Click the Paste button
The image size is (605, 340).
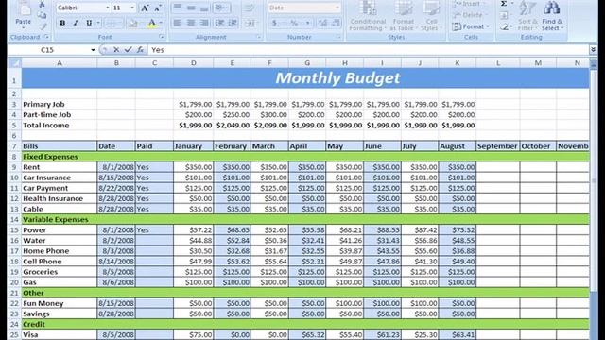23,15
